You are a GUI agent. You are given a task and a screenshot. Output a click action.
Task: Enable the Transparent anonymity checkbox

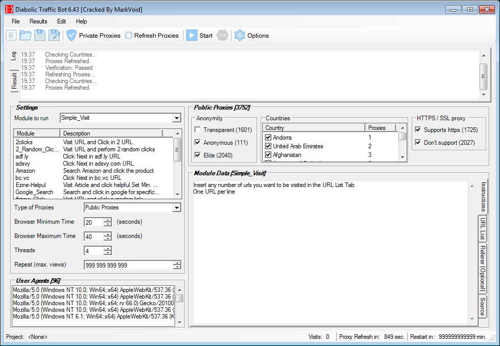point(198,130)
